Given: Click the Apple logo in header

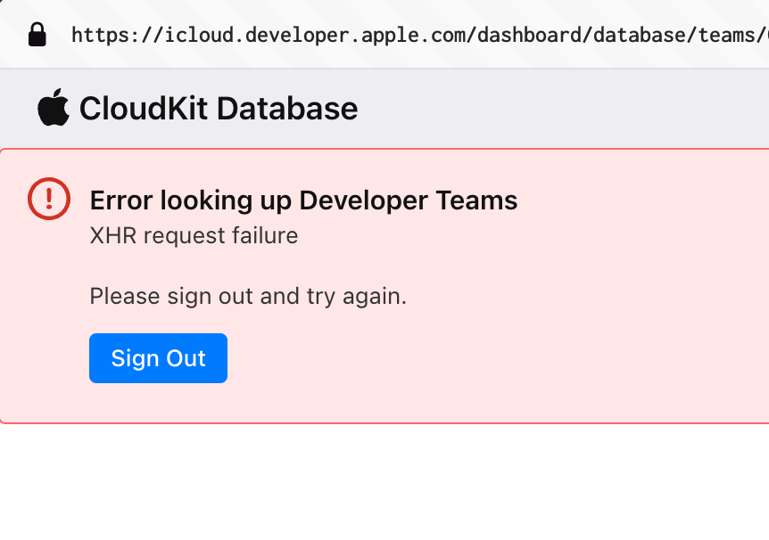Looking at the screenshot, I should [54, 107].
